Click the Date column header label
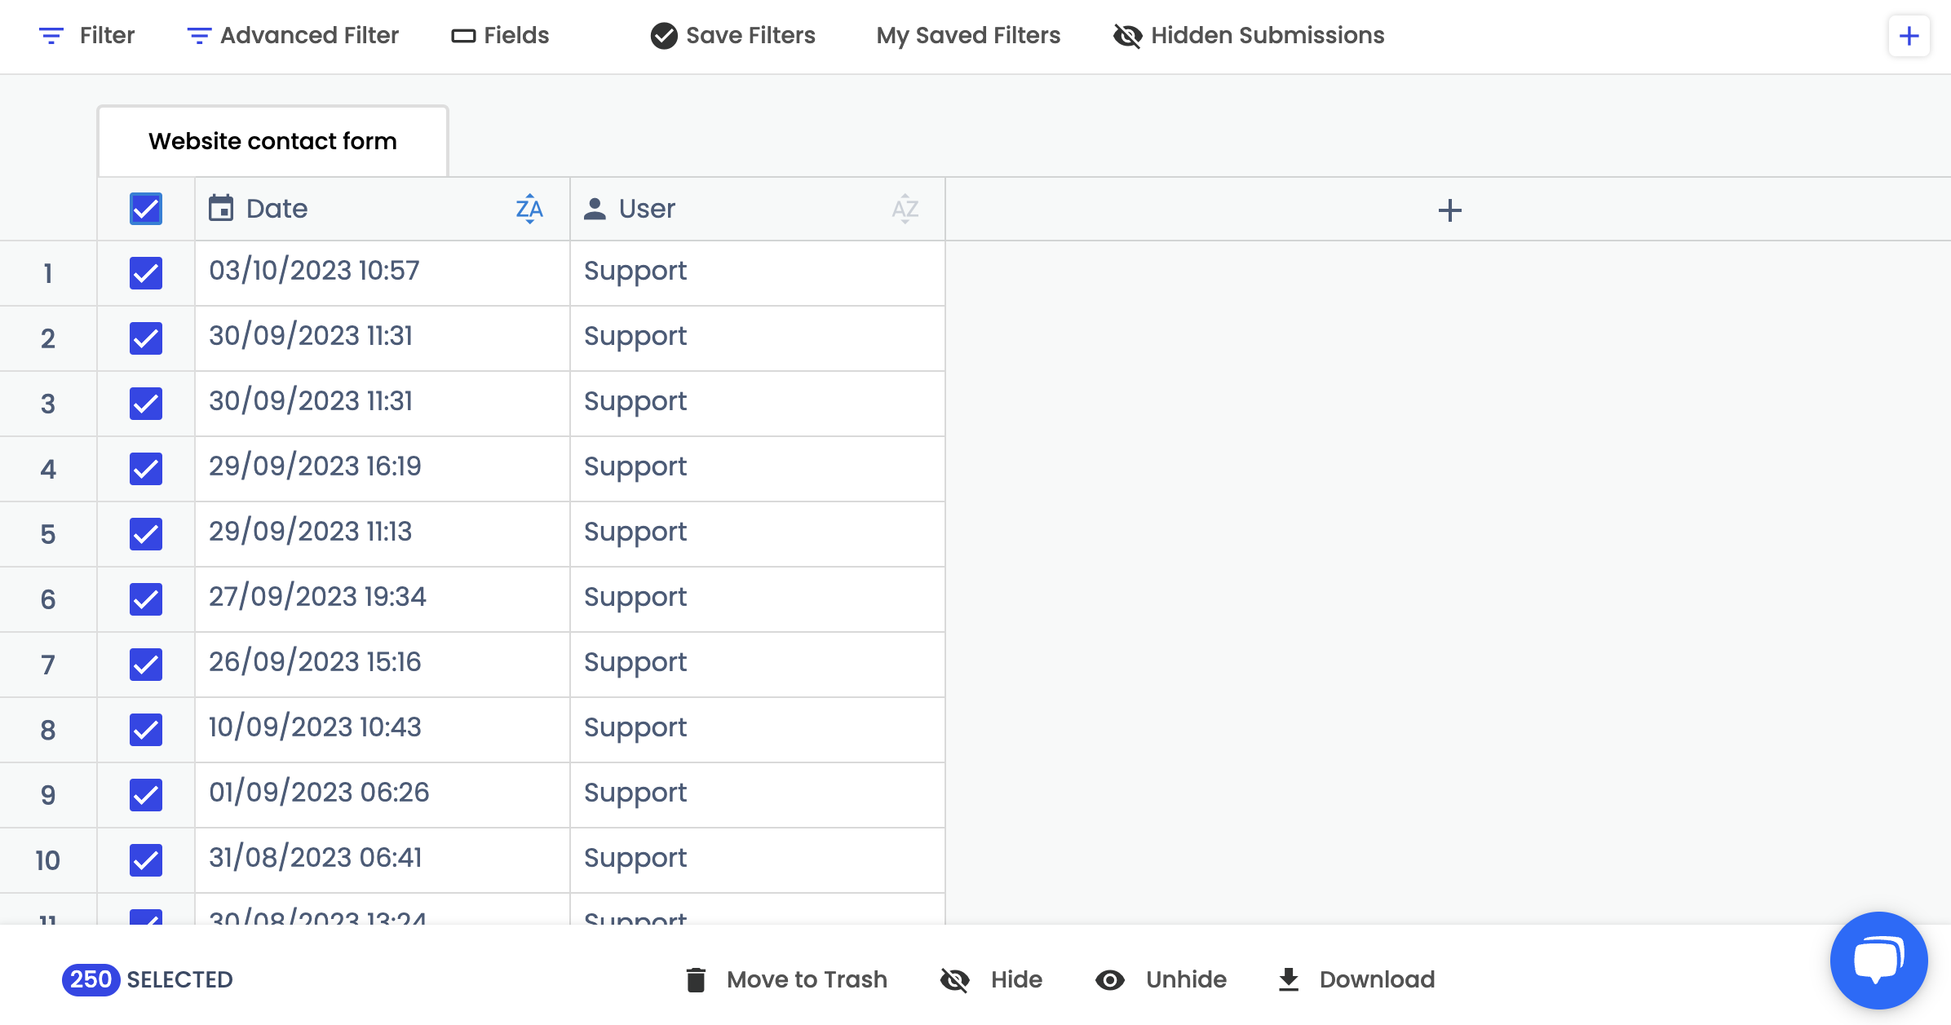1951x1025 pixels. [277, 209]
